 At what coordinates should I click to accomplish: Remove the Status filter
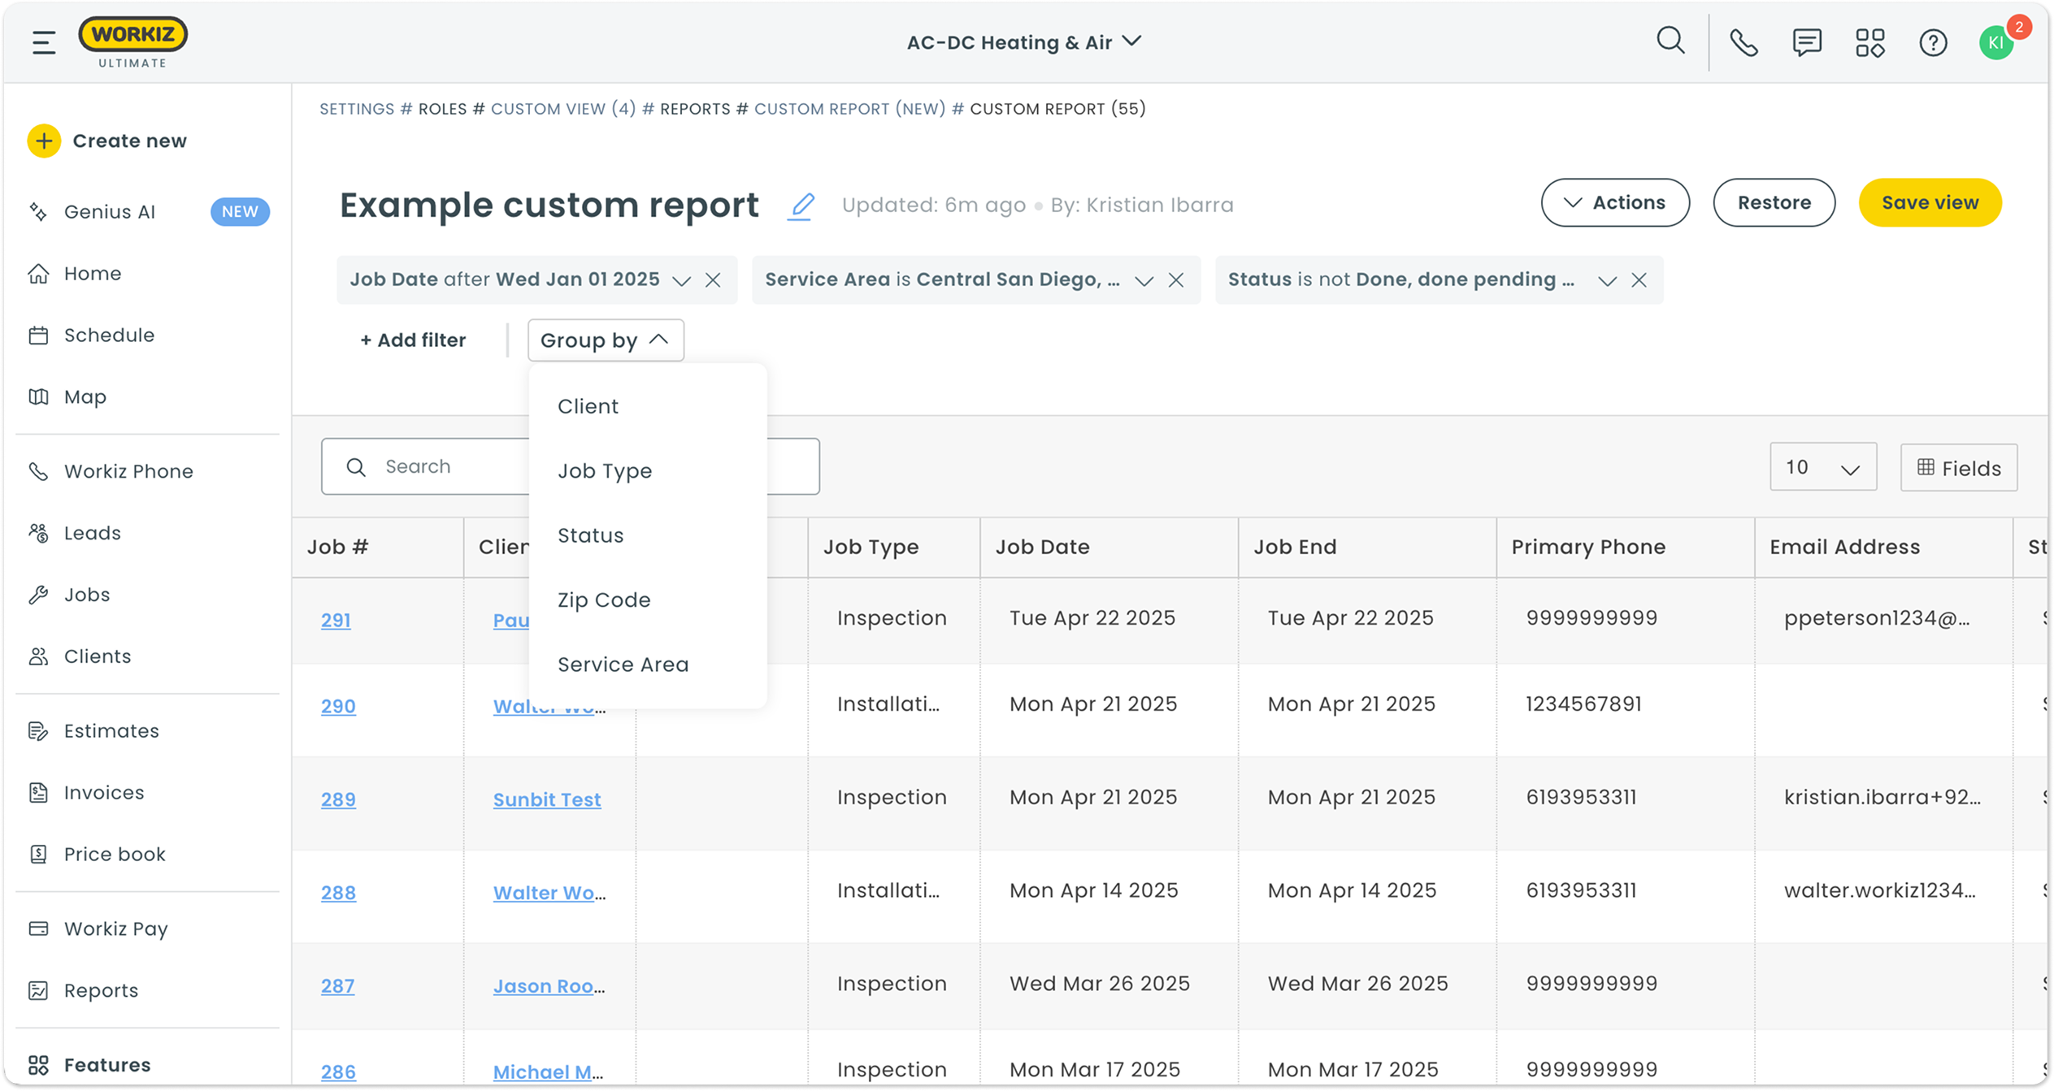coord(1639,280)
